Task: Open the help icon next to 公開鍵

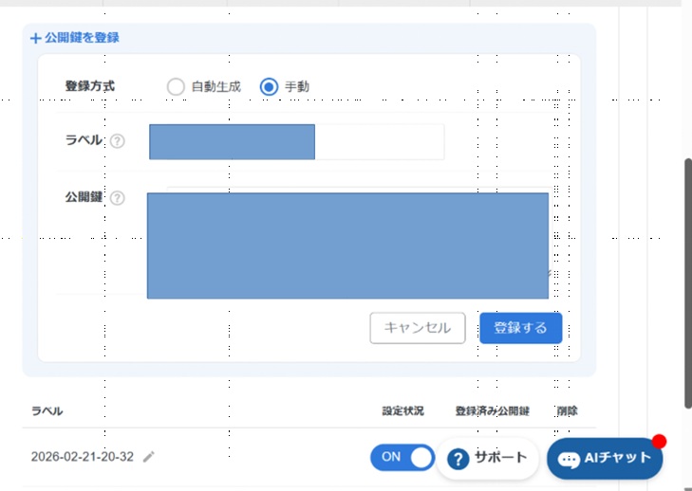Action: click(117, 198)
